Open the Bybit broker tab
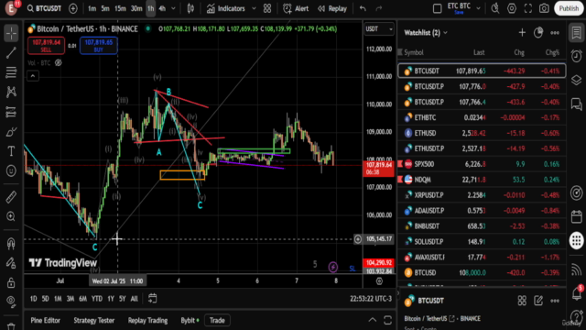586x330 pixels. click(x=190, y=320)
